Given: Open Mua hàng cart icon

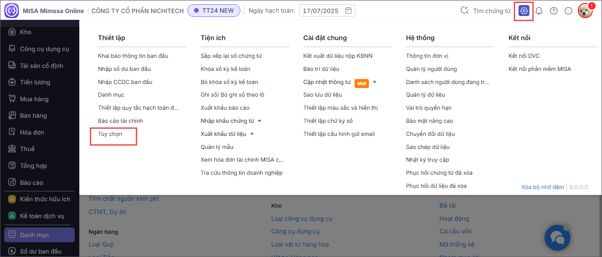Looking at the screenshot, I should [x=12, y=99].
